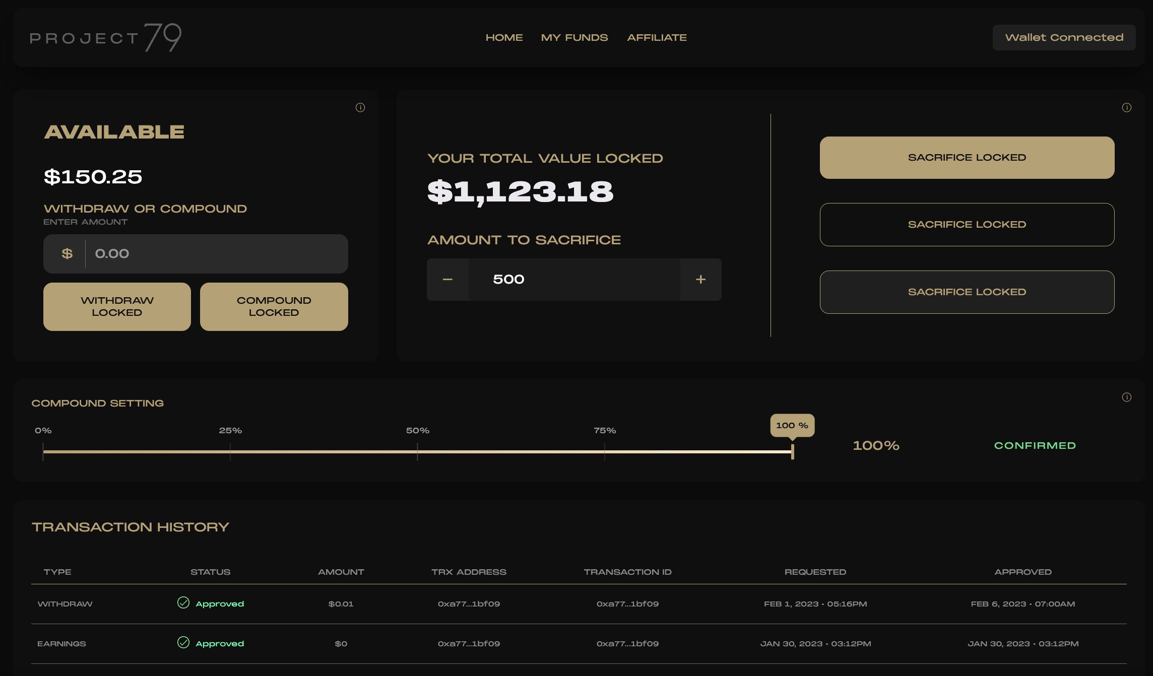Open the Home menu item
Image resolution: width=1153 pixels, height=676 pixels.
pyautogui.click(x=504, y=38)
